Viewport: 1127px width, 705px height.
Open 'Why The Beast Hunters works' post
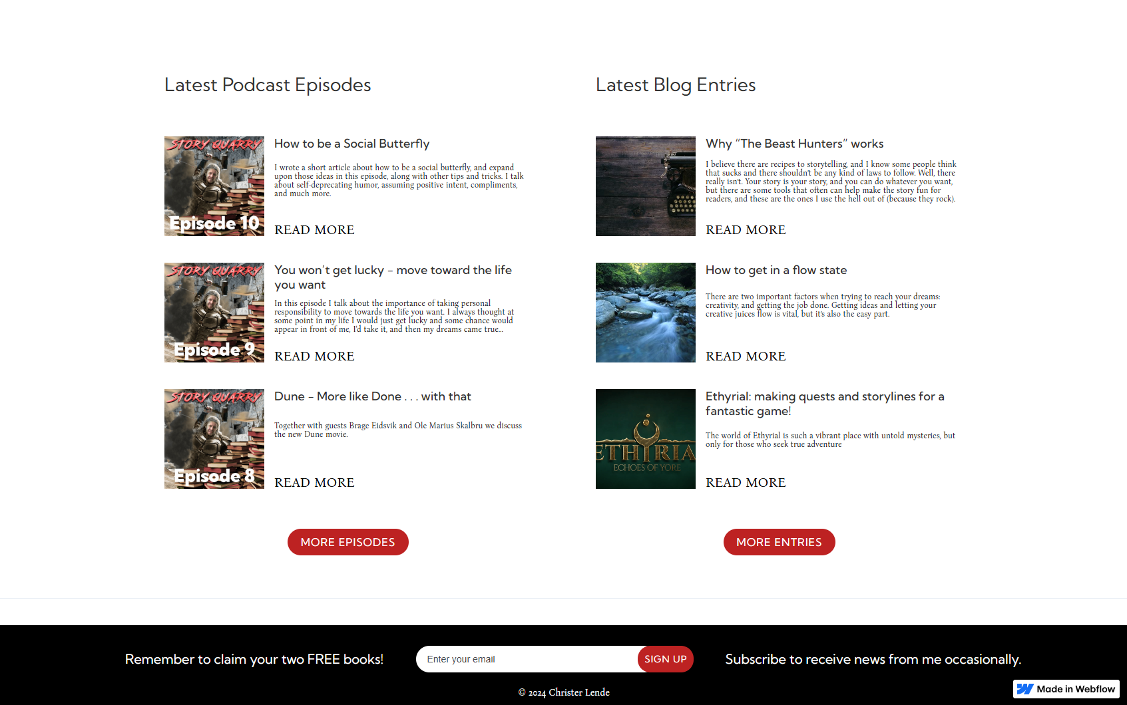tap(795, 144)
